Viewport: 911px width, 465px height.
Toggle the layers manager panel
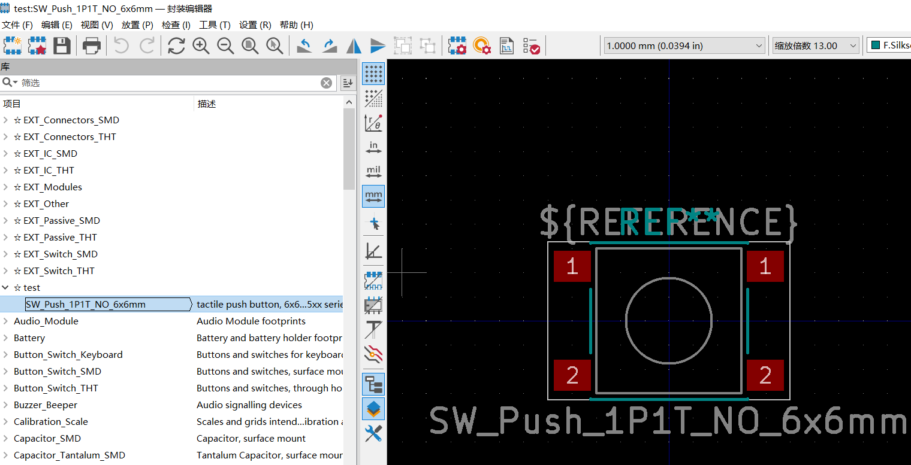(x=373, y=409)
